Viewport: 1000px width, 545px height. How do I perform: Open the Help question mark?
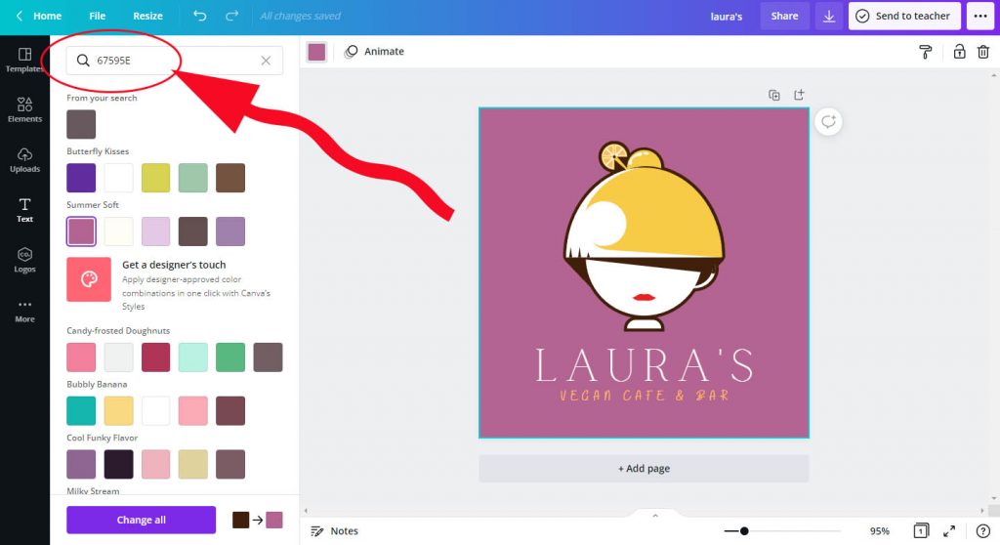[982, 531]
